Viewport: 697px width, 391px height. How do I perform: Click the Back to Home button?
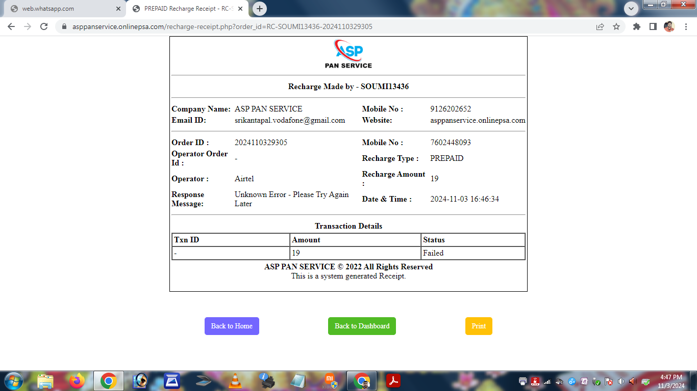coord(232,326)
